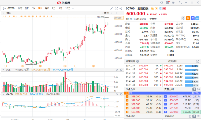The width and height of the screenshot is (201, 120).
Task: Select the 日K chart tab
Action: pyautogui.click(x=33, y=8)
